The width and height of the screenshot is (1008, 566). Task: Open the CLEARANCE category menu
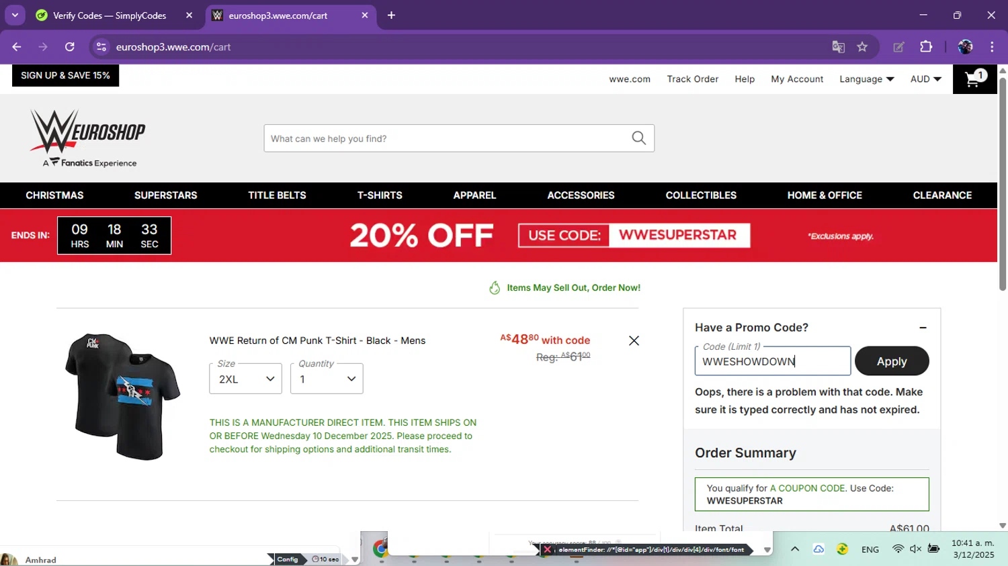tap(942, 195)
